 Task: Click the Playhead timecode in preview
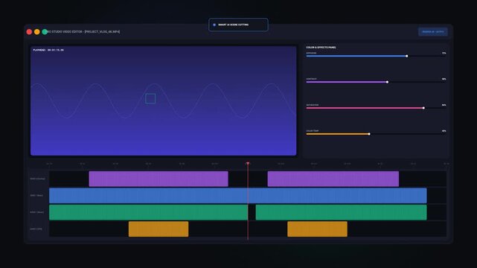(48, 50)
